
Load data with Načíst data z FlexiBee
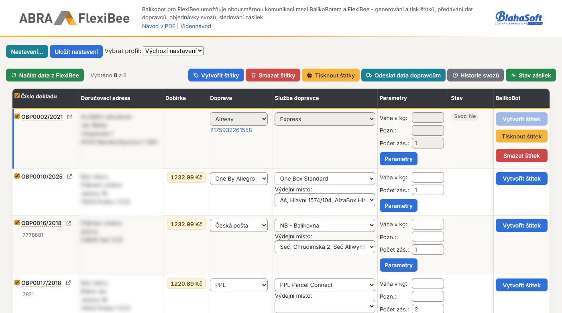[45, 75]
